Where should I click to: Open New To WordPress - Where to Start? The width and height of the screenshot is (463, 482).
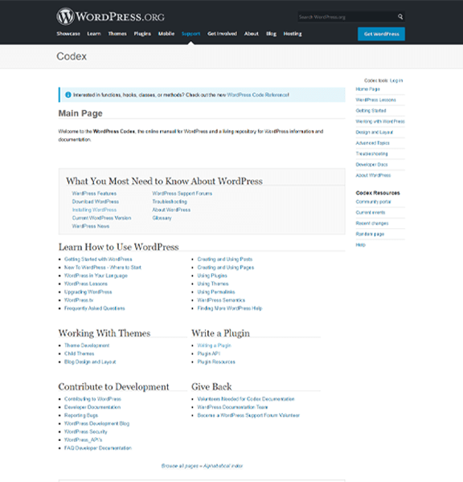pyautogui.click(x=103, y=268)
